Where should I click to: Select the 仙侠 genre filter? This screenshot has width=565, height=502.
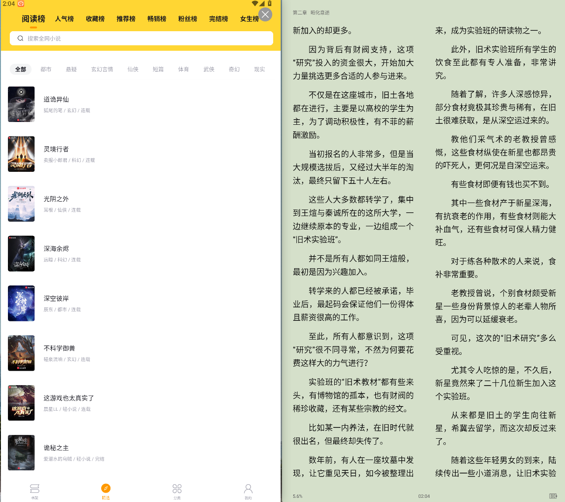[133, 69]
